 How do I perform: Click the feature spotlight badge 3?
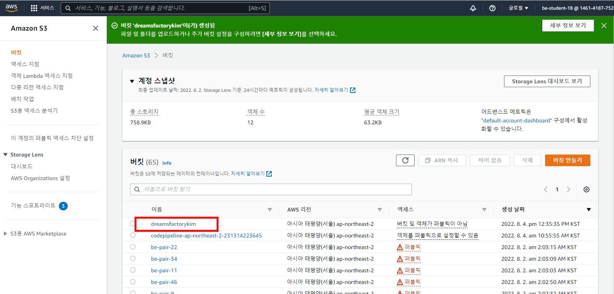(x=63, y=206)
